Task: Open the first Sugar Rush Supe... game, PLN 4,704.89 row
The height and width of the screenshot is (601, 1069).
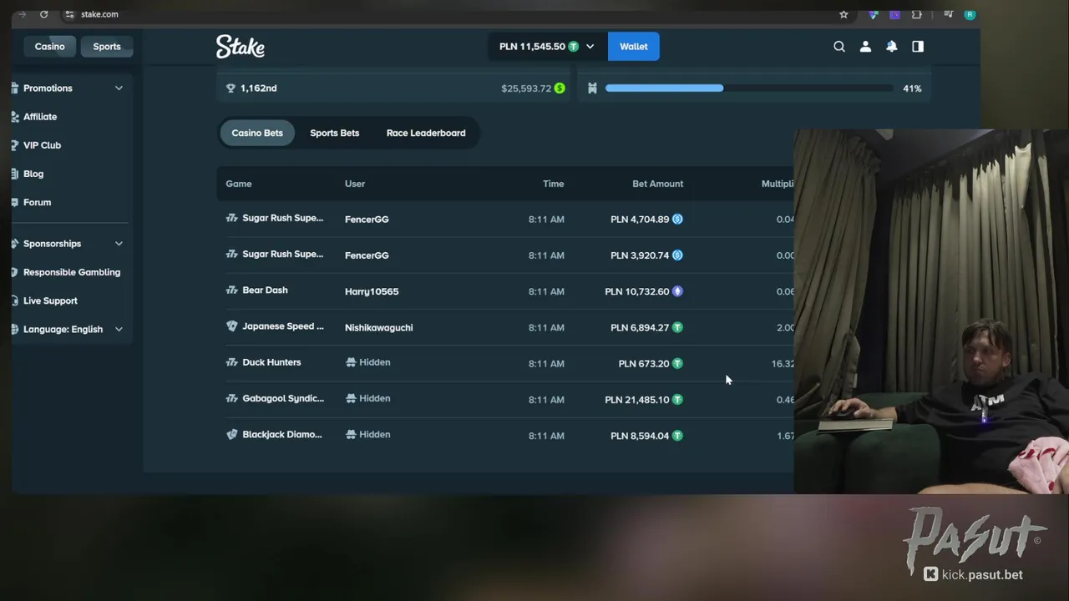Action: point(282,218)
